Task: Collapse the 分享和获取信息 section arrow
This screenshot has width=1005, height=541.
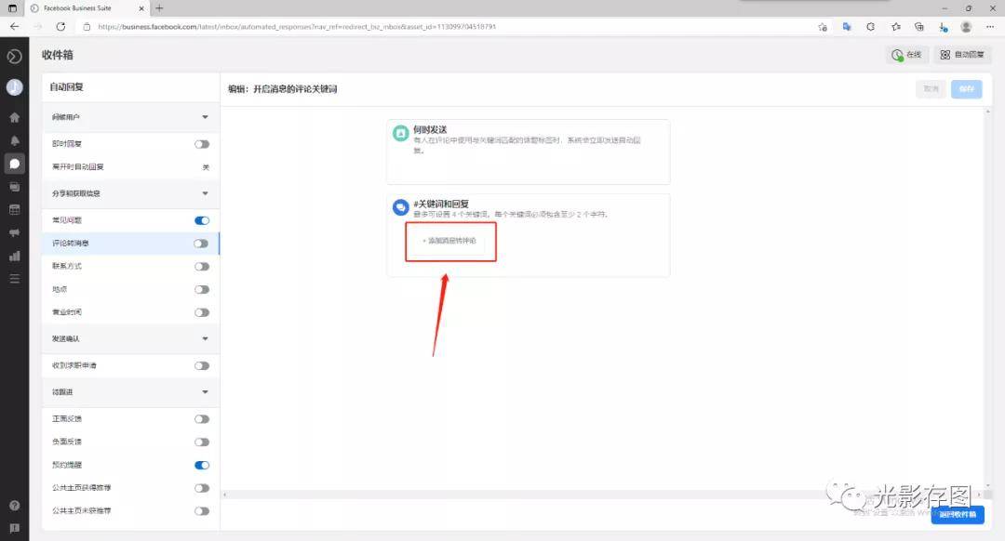Action: coord(205,193)
